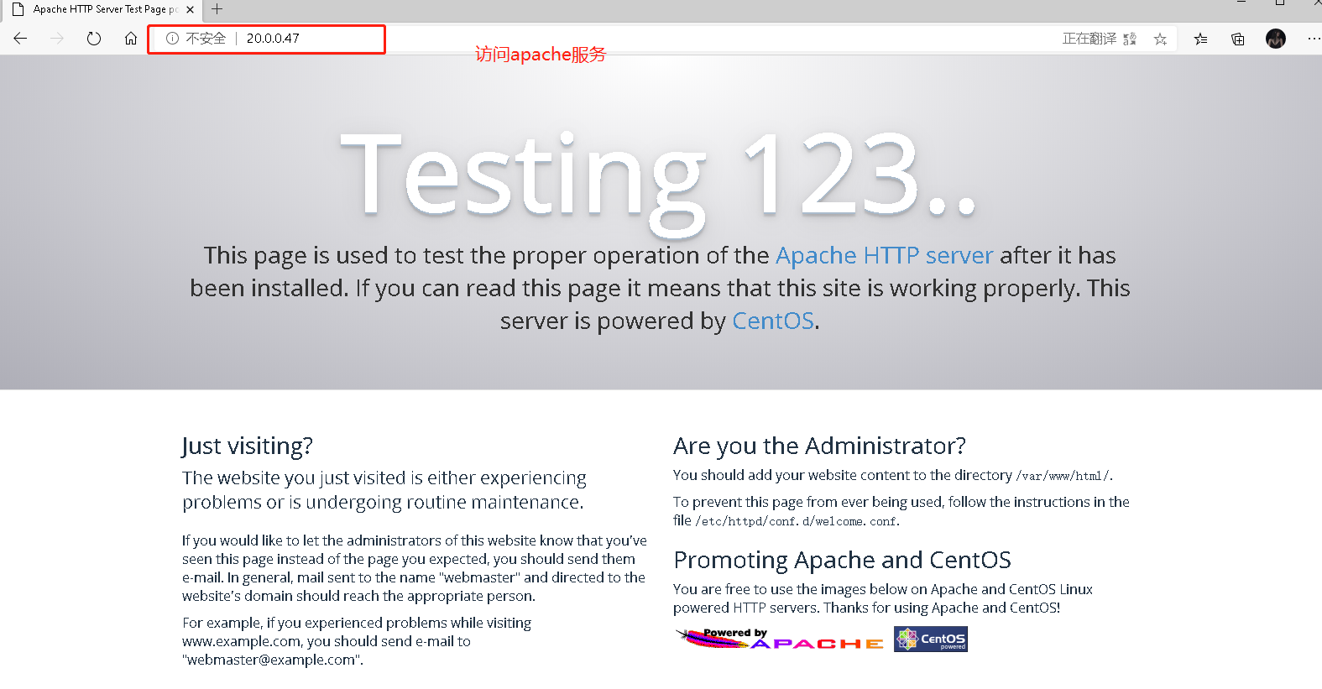Open the browser settings ellipsis menu
1322x689 pixels.
tap(1314, 39)
